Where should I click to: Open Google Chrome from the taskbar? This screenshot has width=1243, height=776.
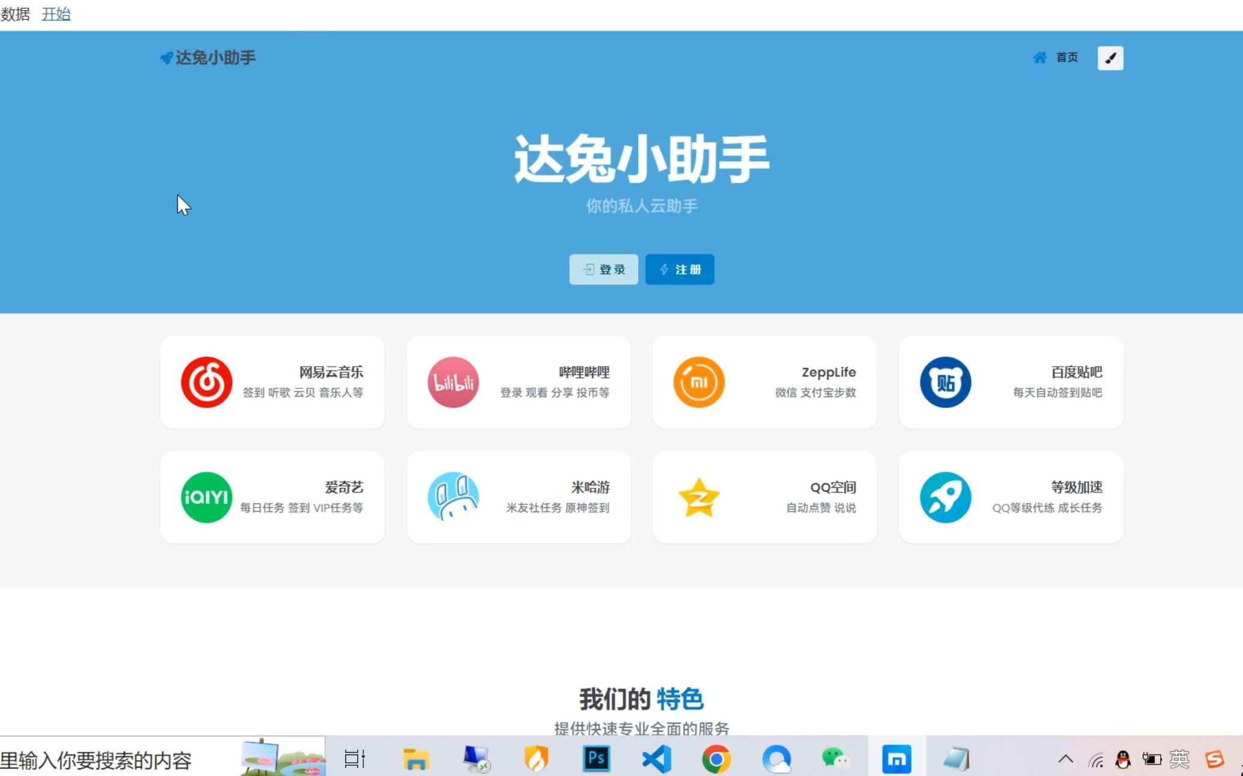[x=716, y=759]
